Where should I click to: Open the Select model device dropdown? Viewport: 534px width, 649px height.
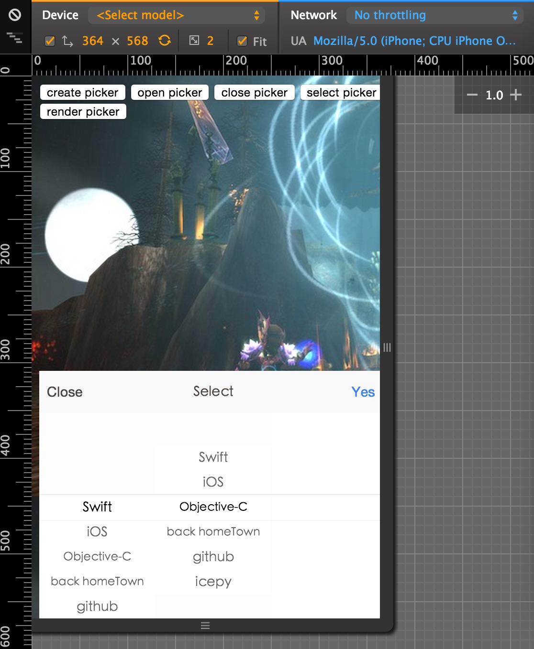click(x=176, y=15)
